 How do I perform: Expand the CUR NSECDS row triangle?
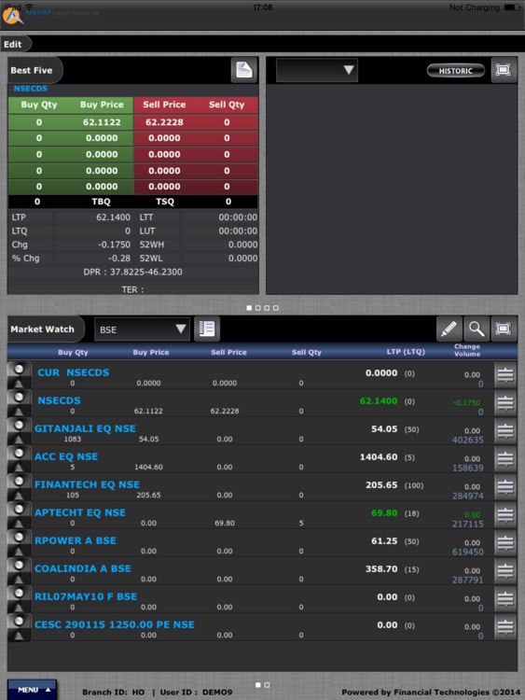coord(19,383)
